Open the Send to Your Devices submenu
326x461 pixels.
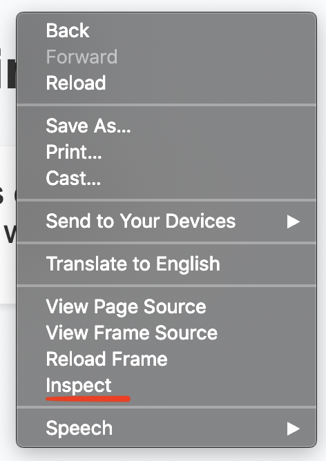[166, 221]
